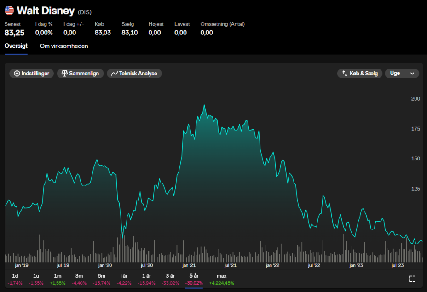This screenshot has height=292, width=427.
Task: Click the jul '21 date label
Action: tap(231, 265)
